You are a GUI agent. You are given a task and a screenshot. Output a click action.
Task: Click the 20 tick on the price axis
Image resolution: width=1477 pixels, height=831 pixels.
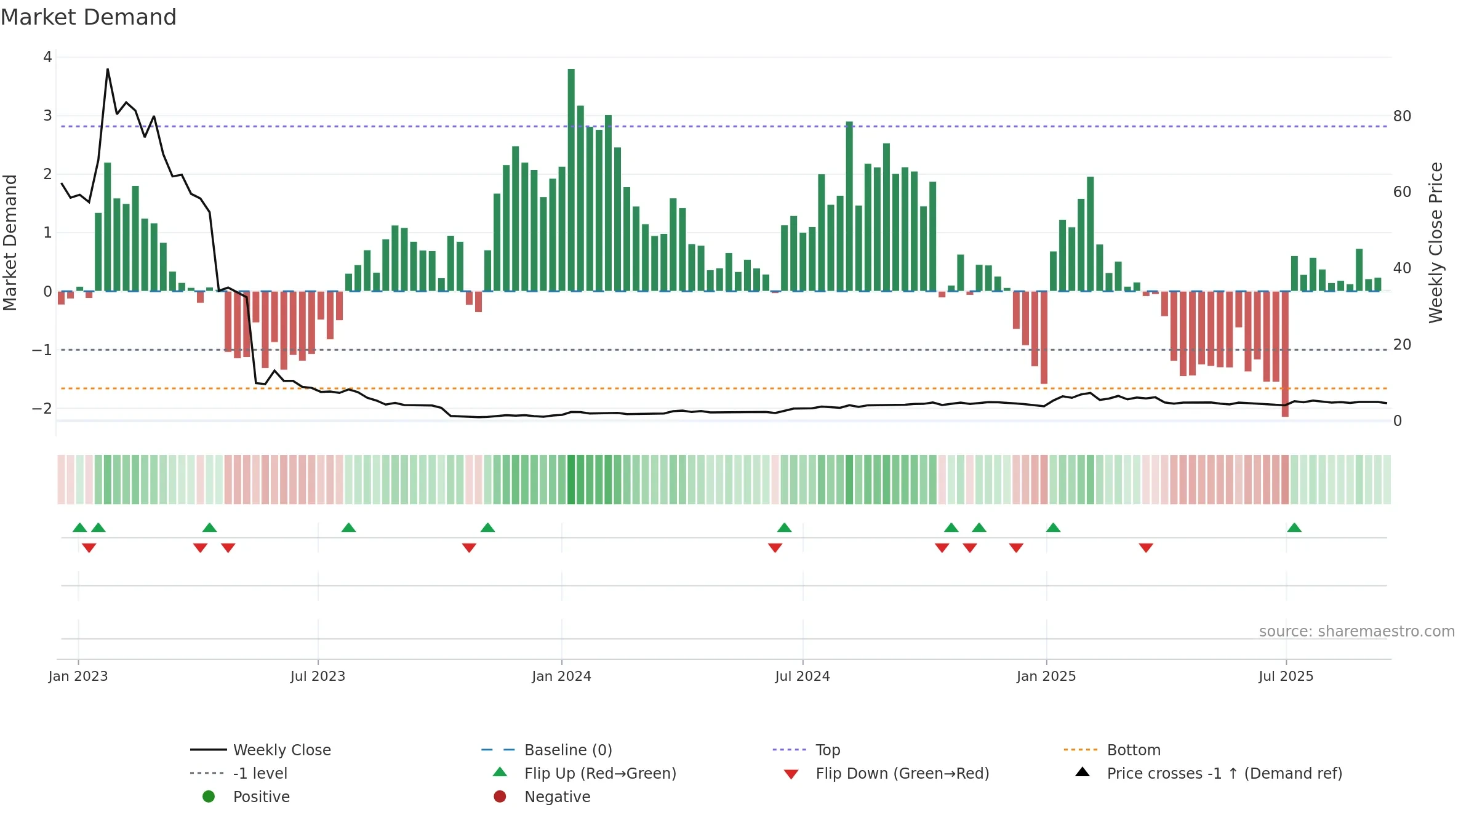[1403, 345]
